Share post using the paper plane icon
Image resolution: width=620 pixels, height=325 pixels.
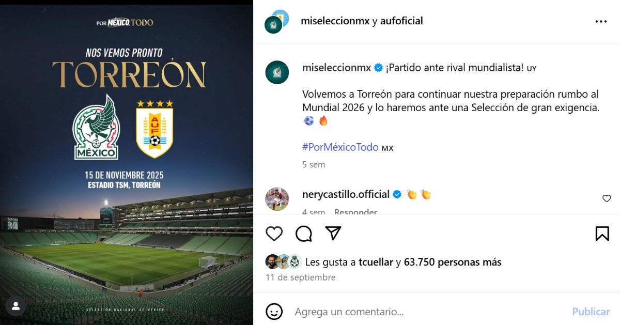(333, 234)
